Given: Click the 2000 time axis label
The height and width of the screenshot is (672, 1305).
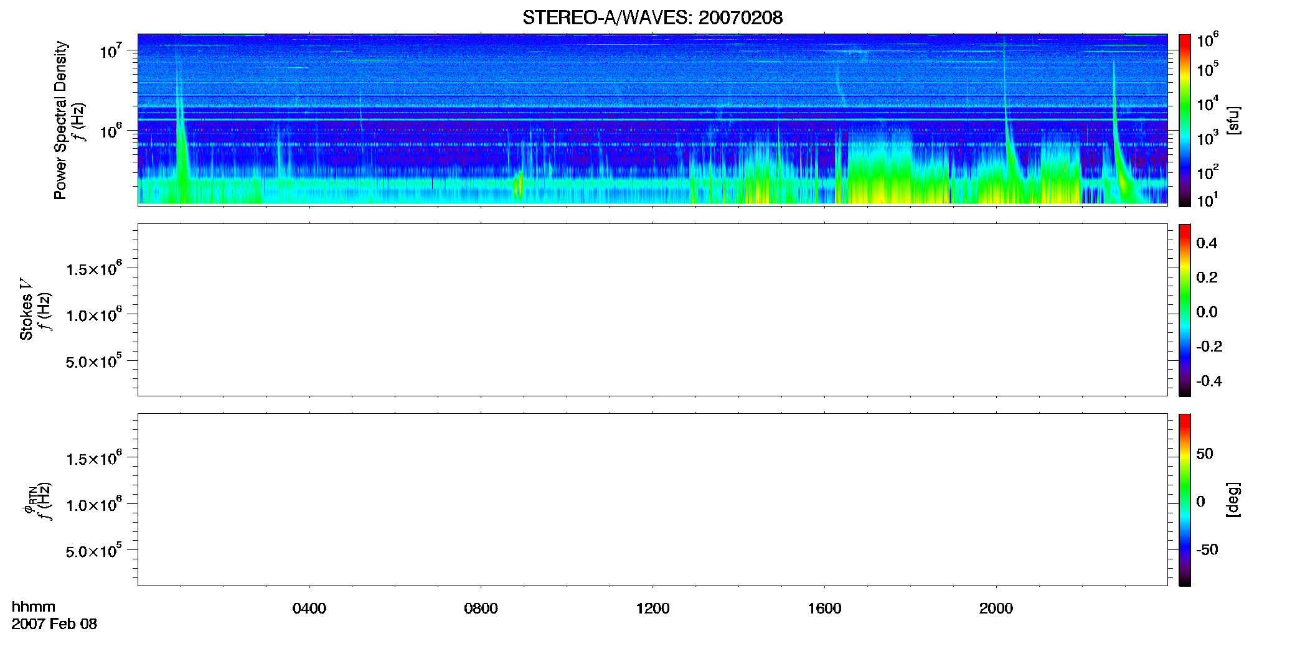Looking at the screenshot, I should point(996,609).
